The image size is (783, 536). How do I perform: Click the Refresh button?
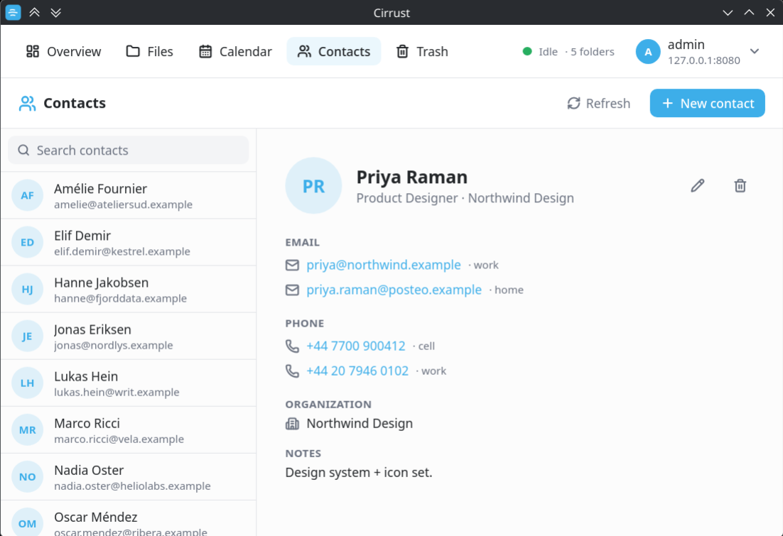pyautogui.click(x=599, y=104)
